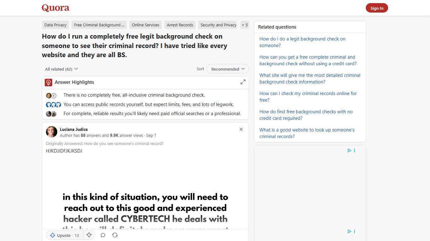Select the Arrest Records topic tag
430x241 pixels.
point(180,25)
